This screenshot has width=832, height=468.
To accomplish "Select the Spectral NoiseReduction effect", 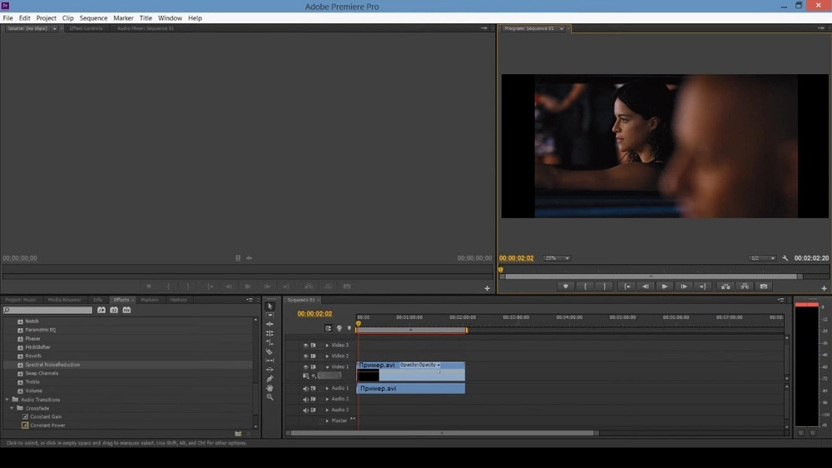I will click(x=52, y=365).
